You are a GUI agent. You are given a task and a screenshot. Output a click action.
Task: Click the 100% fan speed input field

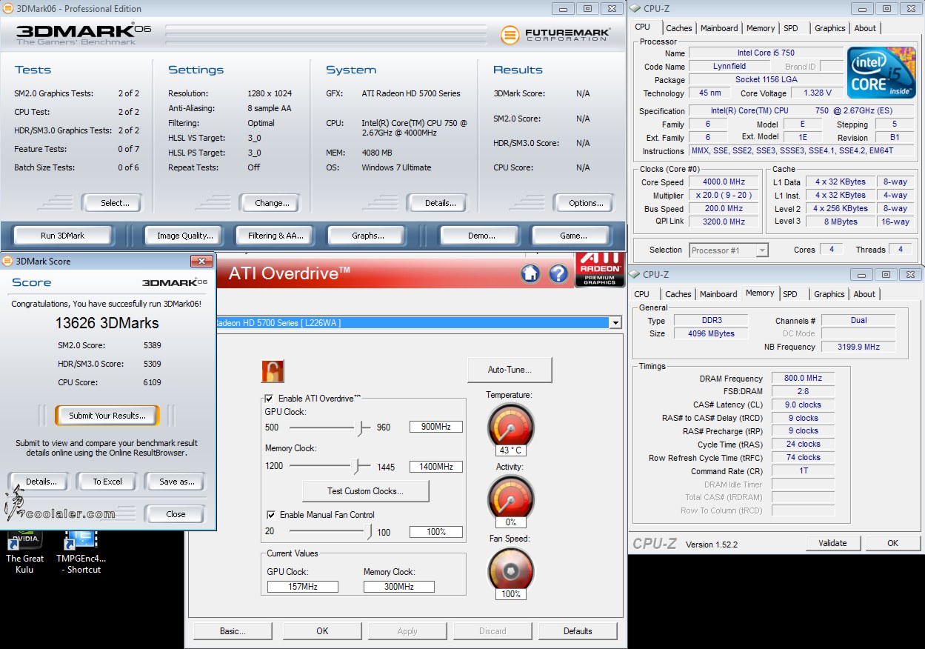pyautogui.click(x=436, y=532)
